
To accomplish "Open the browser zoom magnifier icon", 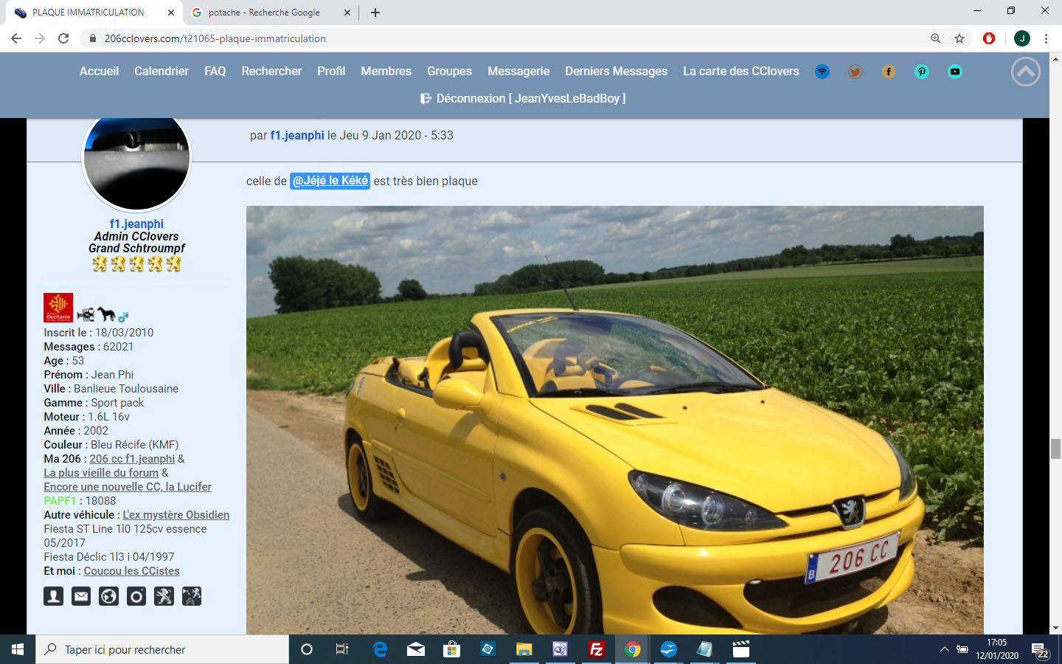I will click(x=936, y=38).
